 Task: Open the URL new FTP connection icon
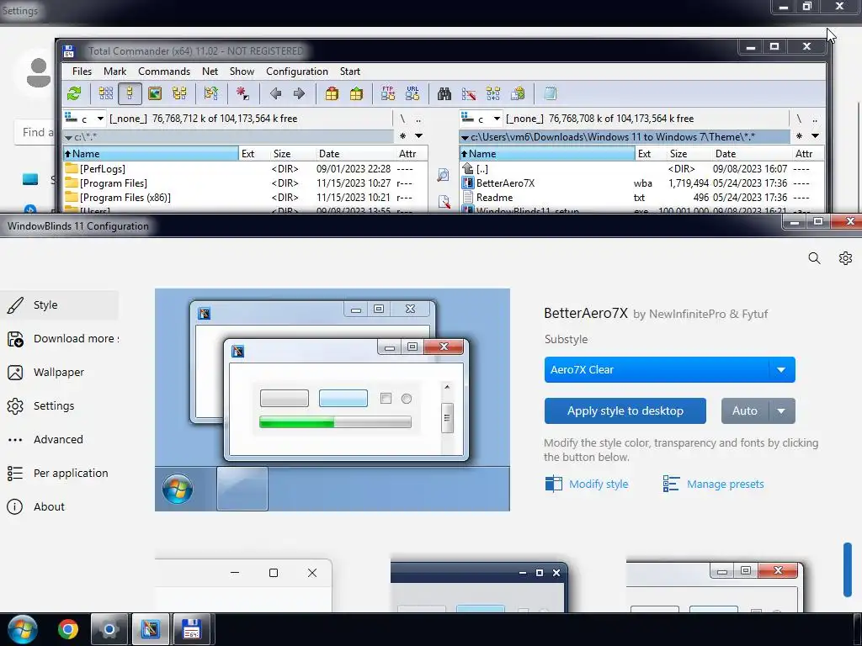point(412,93)
